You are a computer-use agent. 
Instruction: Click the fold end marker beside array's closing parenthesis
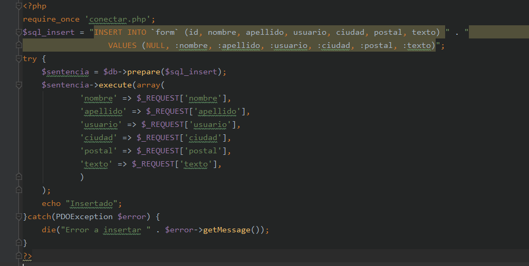click(x=18, y=177)
